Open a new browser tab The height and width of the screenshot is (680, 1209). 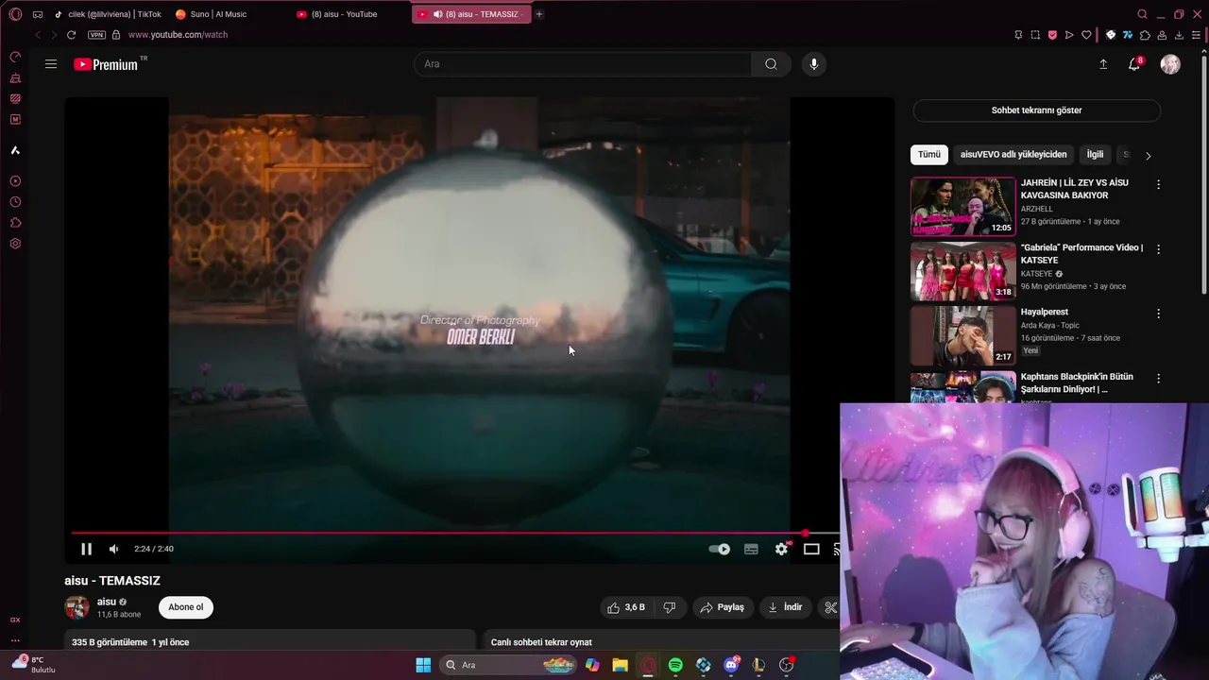click(539, 14)
